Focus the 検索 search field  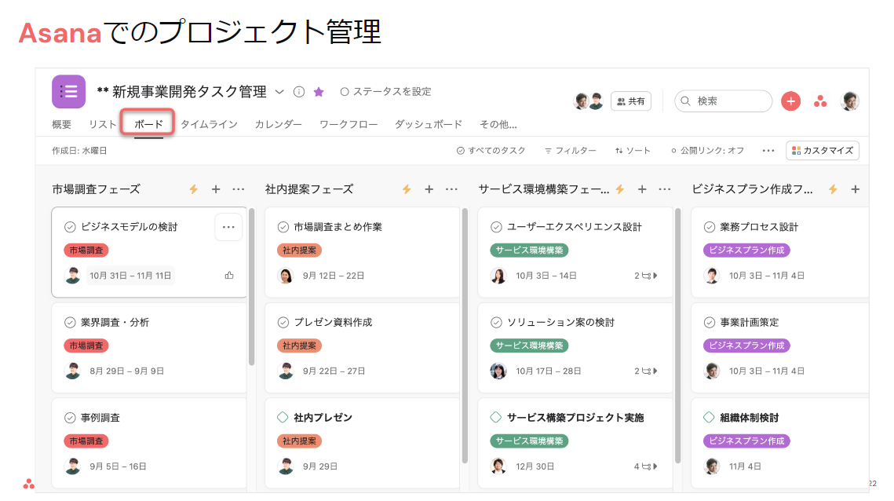tap(723, 101)
